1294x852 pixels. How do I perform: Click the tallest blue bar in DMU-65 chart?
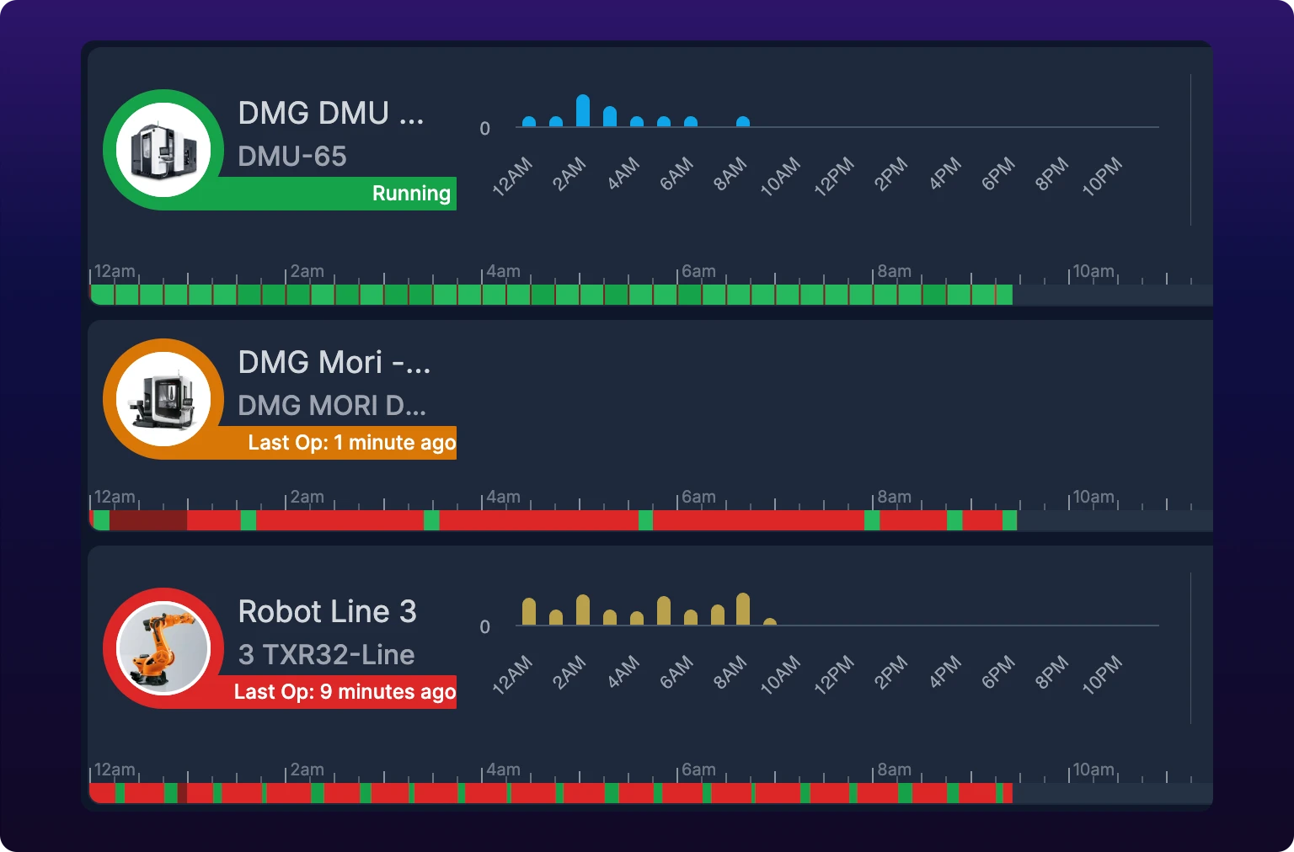(x=583, y=110)
